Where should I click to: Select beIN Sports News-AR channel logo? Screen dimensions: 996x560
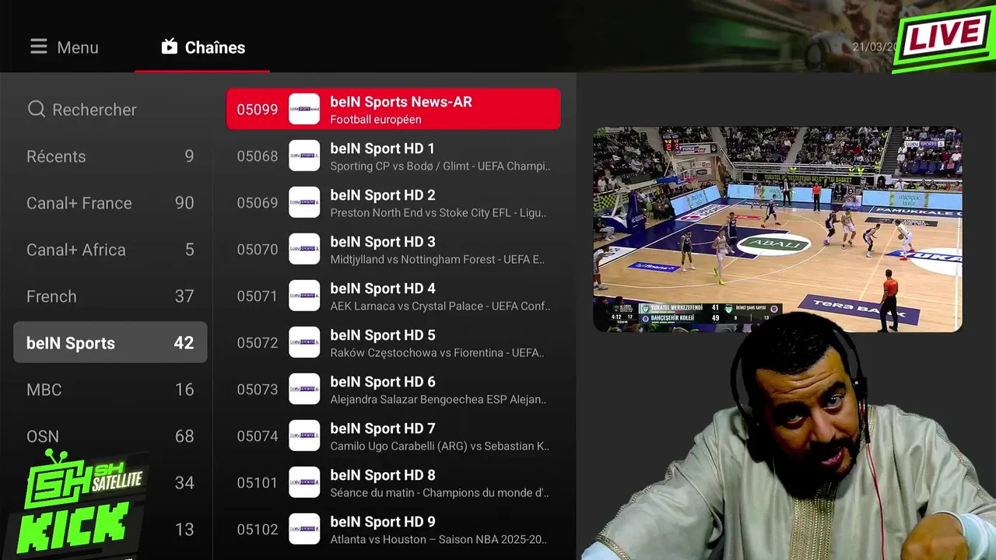click(304, 109)
